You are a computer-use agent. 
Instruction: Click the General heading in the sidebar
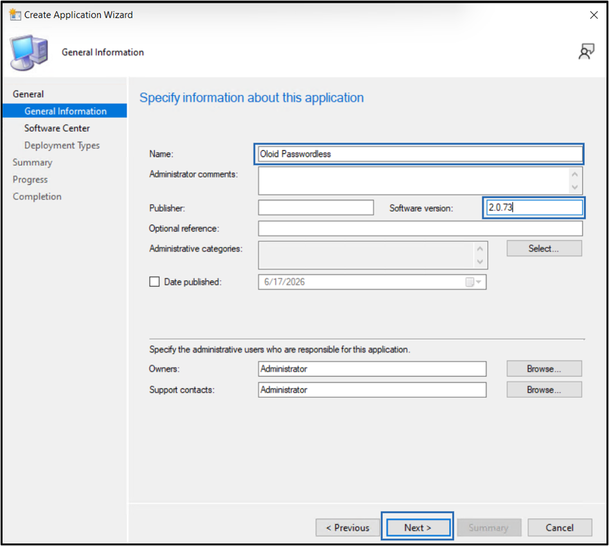tap(28, 94)
